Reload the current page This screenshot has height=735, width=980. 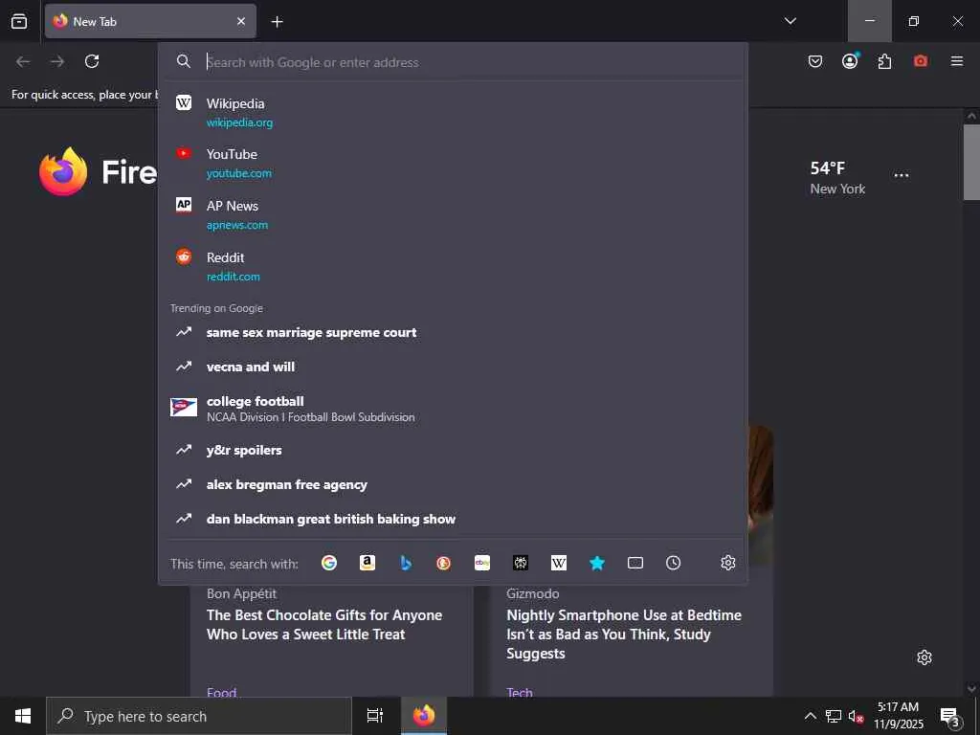(92, 61)
